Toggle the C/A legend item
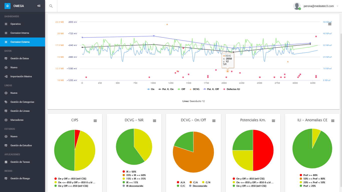Viewport: 342px width, 192px height. coord(194,182)
